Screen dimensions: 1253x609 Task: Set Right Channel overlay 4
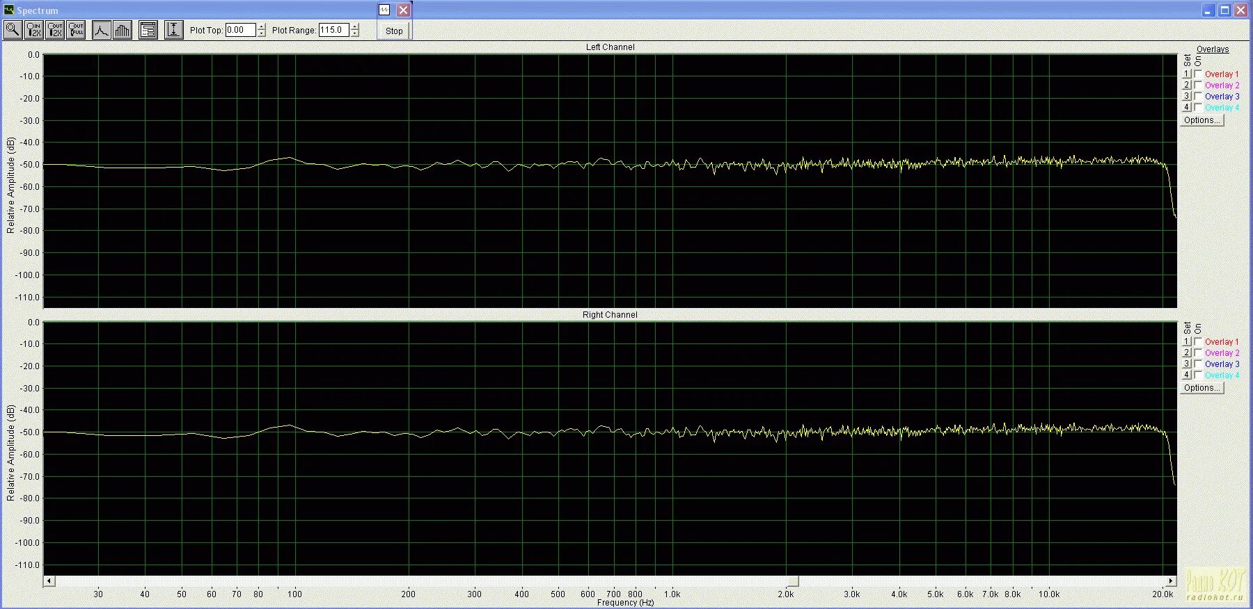(1187, 375)
